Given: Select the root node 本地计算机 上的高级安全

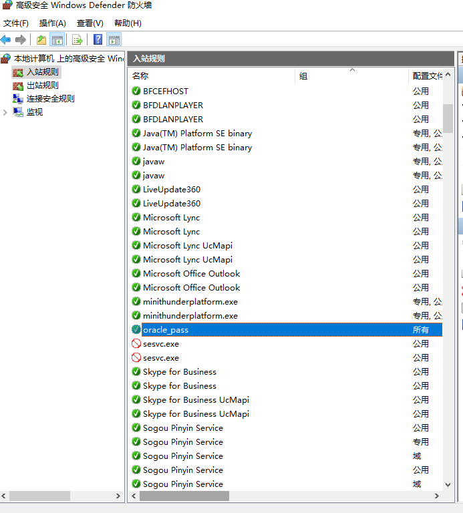Looking at the screenshot, I should coord(69,59).
